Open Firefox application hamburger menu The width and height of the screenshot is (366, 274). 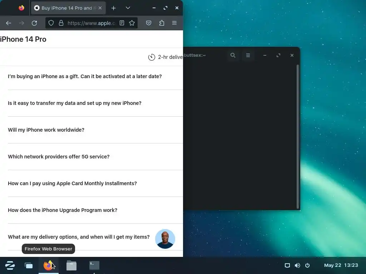pos(174,23)
